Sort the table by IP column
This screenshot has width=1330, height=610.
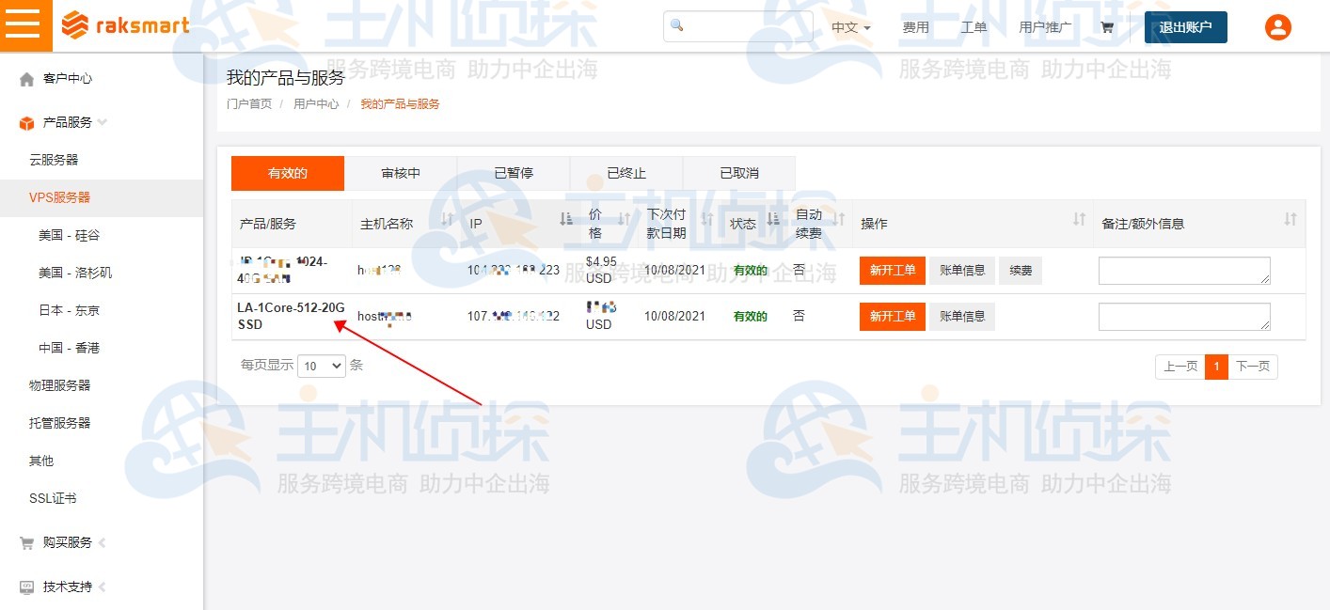pyautogui.click(x=564, y=218)
